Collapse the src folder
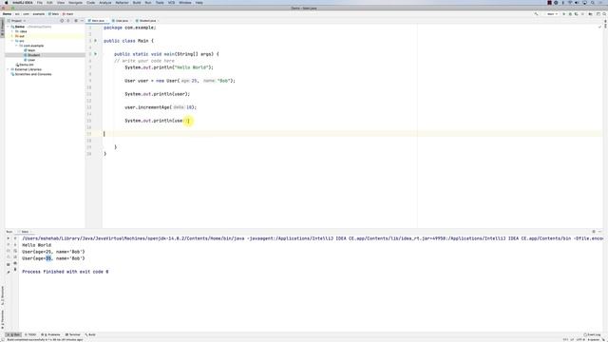This screenshot has height=342, width=608. click(12, 41)
